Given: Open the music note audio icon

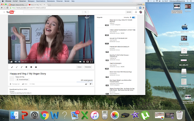Looking at the screenshot, I should click(x=22, y=67).
